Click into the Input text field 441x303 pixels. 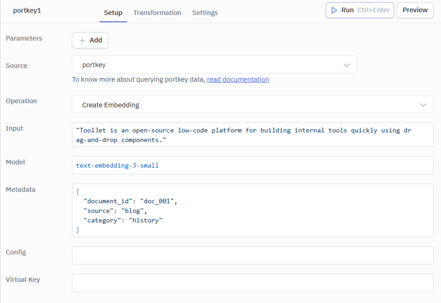tap(253, 135)
